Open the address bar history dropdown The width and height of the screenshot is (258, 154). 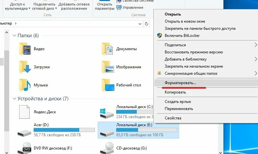140,24
